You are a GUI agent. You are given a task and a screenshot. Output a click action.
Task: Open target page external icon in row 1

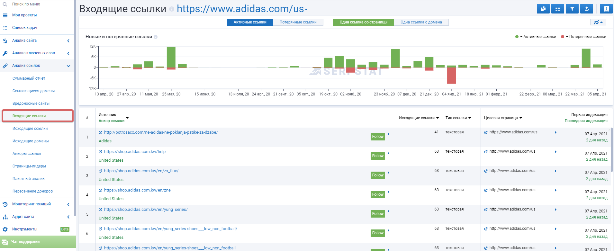486,132
